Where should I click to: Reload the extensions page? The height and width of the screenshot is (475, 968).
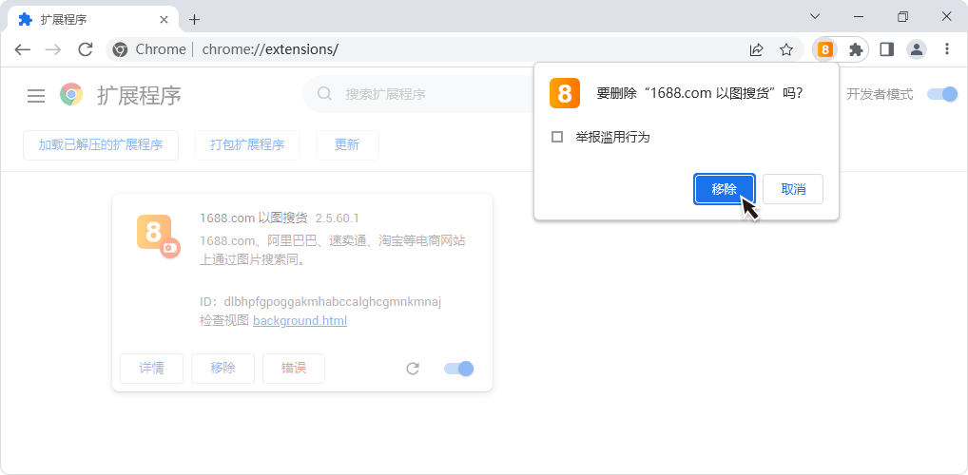point(86,49)
